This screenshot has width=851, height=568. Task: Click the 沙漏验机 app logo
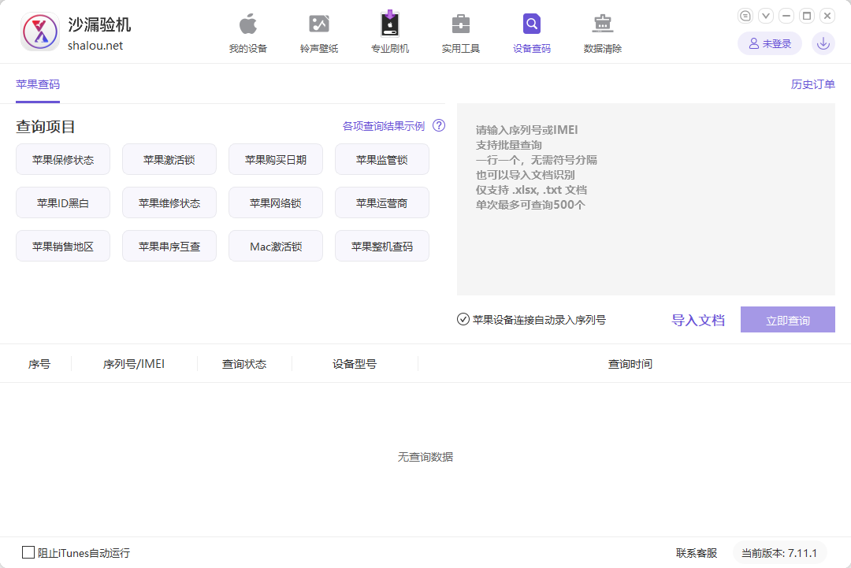coord(39,32)
